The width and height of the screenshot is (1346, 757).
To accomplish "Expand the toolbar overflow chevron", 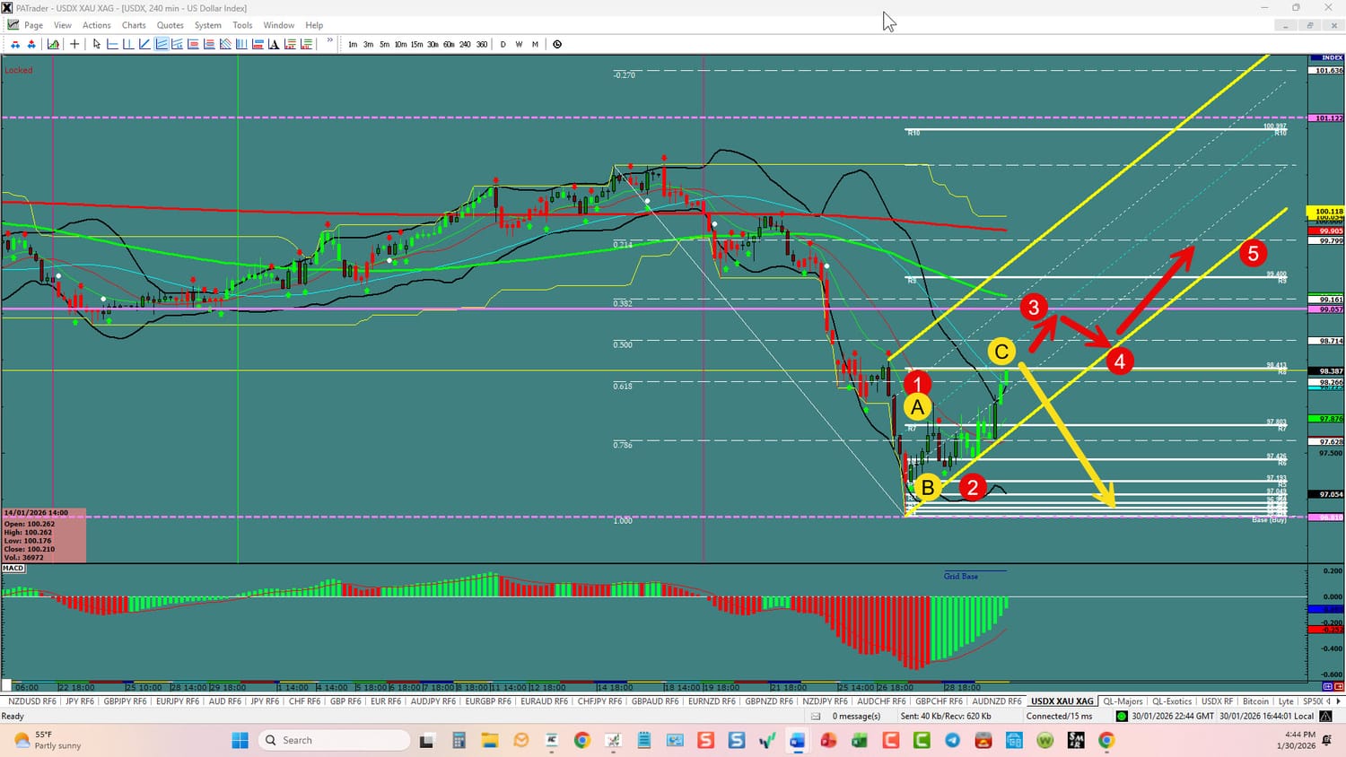I will click(330, 41).
